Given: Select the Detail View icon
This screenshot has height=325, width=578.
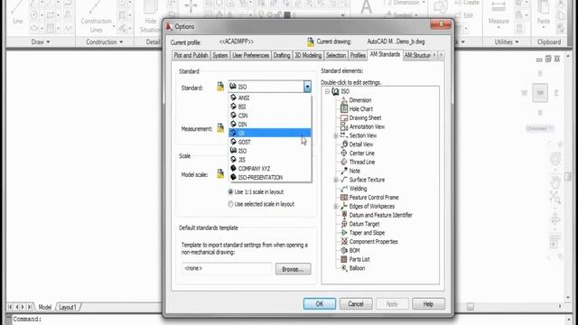Looking at the screenshot, I should click(x=344, y=144).
